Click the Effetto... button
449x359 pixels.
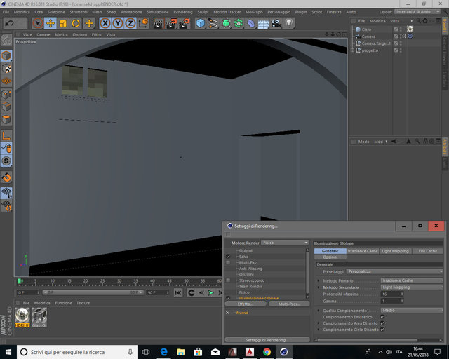pos(246,304)
